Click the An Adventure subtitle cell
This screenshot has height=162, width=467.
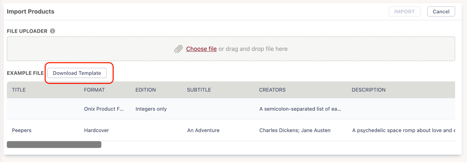pos(203,130)
